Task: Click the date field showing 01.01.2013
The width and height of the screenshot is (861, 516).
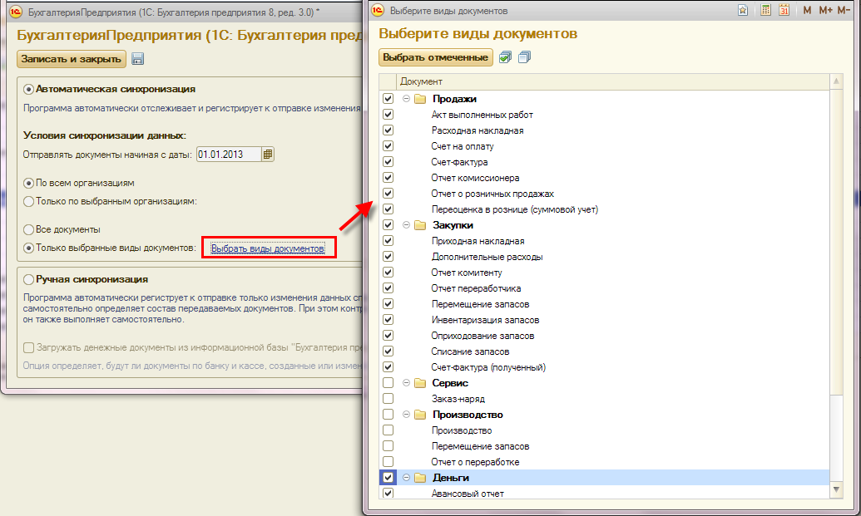Action: coord(229,155)
